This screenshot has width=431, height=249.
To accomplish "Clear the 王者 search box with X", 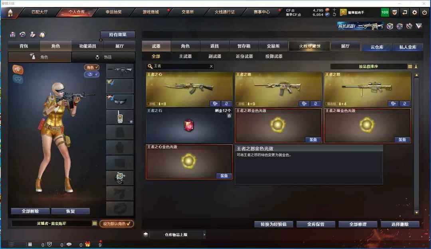I will coord(211,66).
